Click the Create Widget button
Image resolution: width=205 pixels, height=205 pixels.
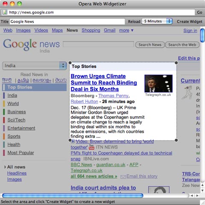[190, 21]
